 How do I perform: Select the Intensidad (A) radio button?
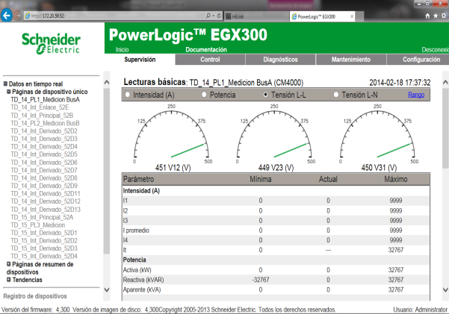click(128, 95)
